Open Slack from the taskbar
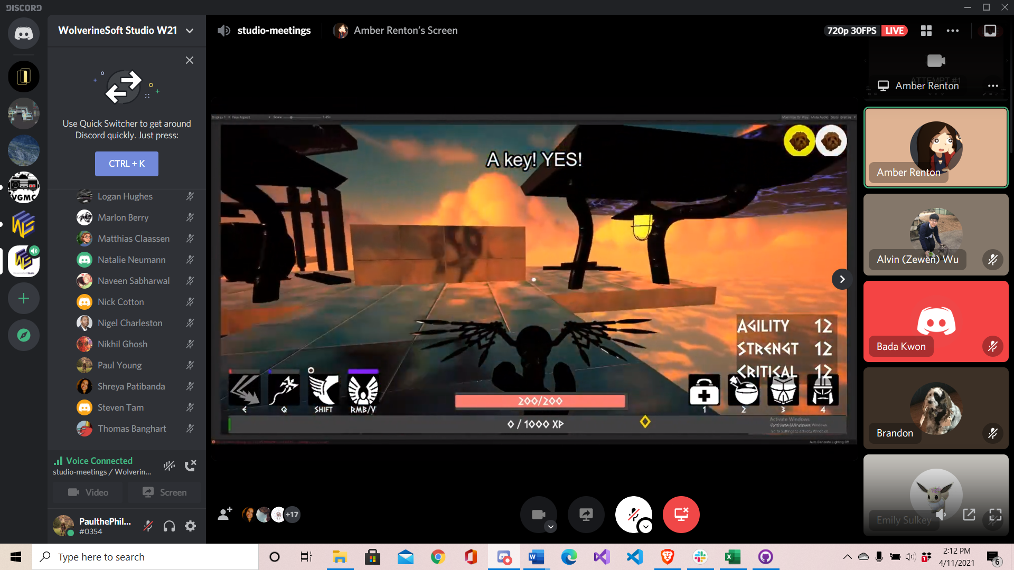 click(700, 557)
